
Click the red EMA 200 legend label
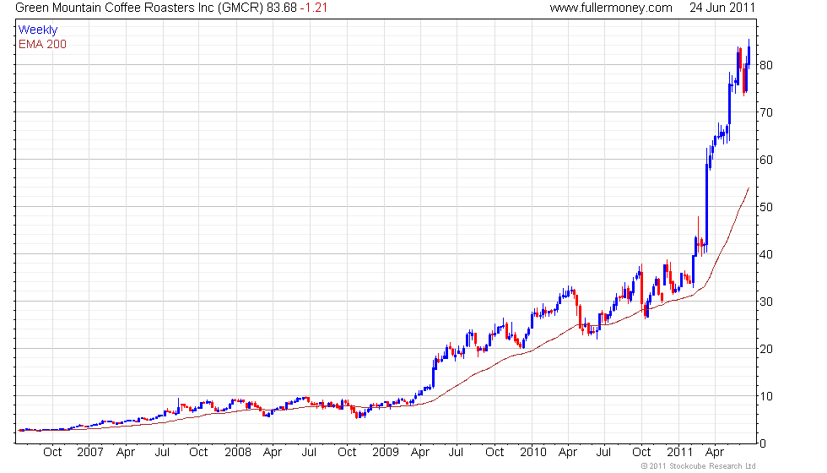click(42, 44)
